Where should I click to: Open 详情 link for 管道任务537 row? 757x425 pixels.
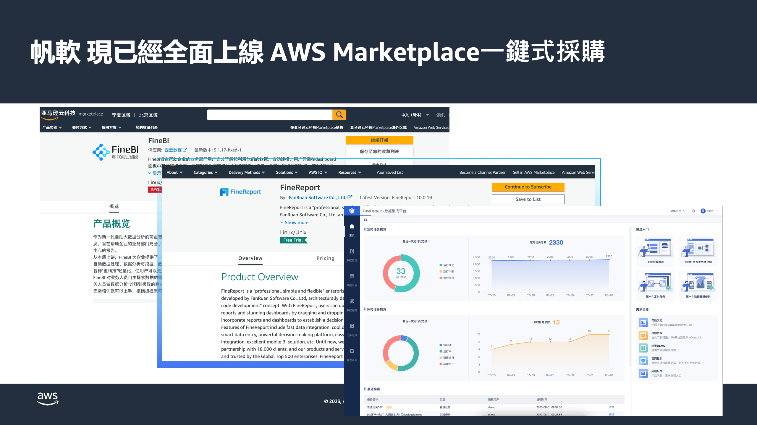612,407
